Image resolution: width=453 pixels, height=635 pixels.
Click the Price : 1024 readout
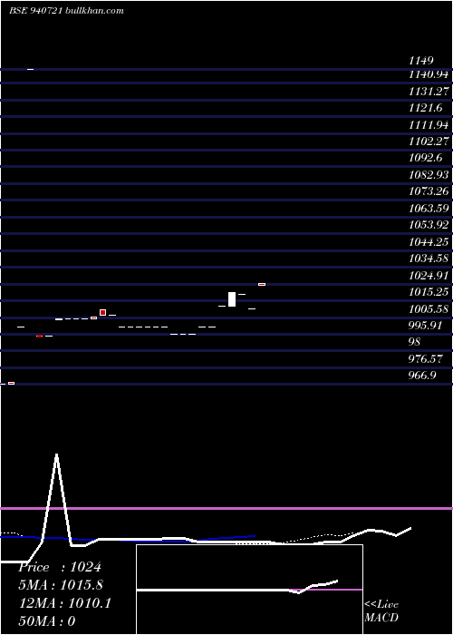pos(60,567)
